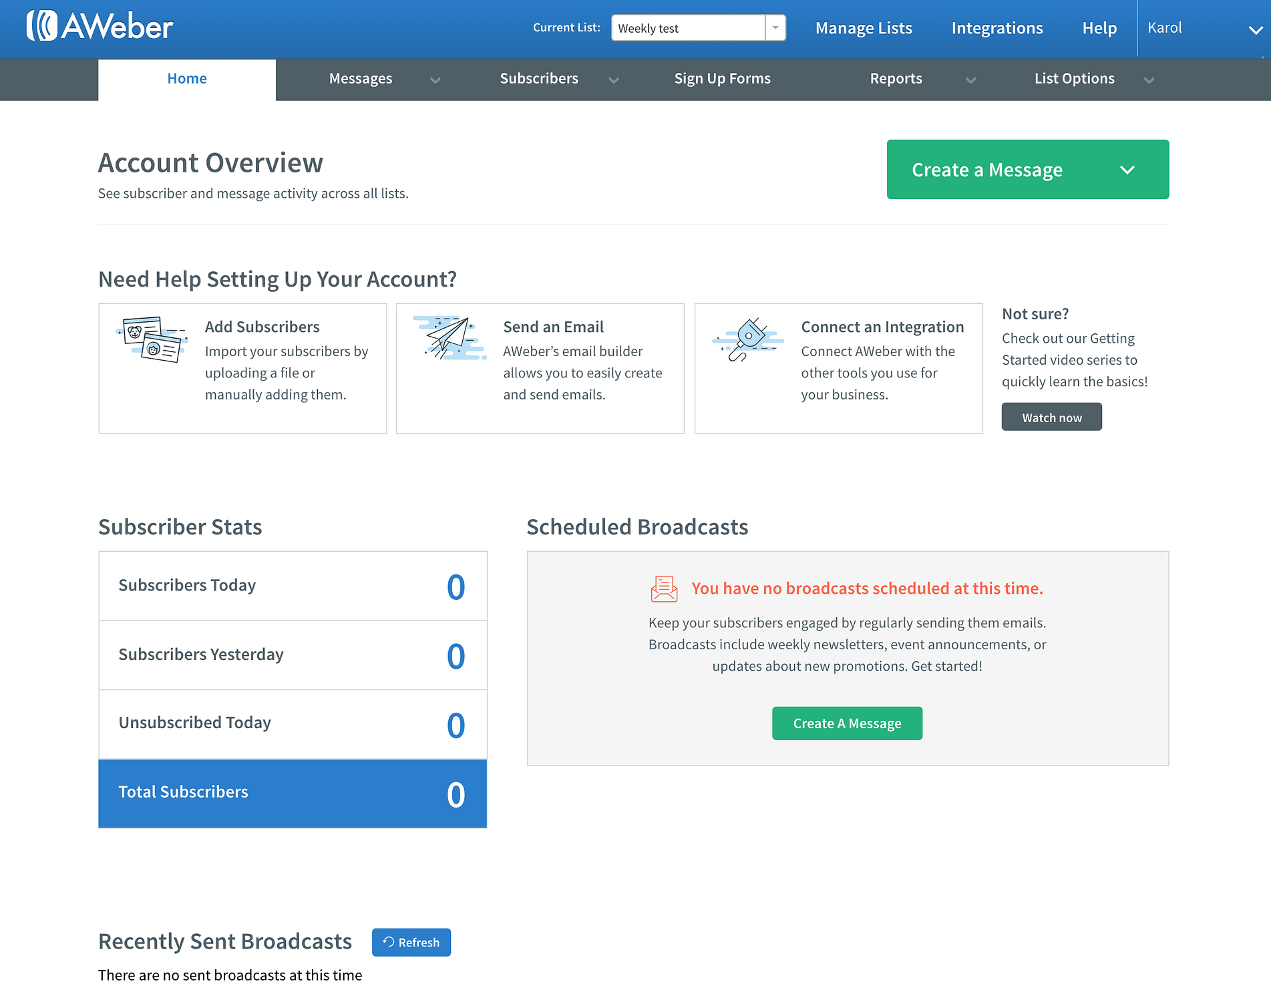Click the AWeber logo
Viewport: 1271px width, 1002px height.
100,27
